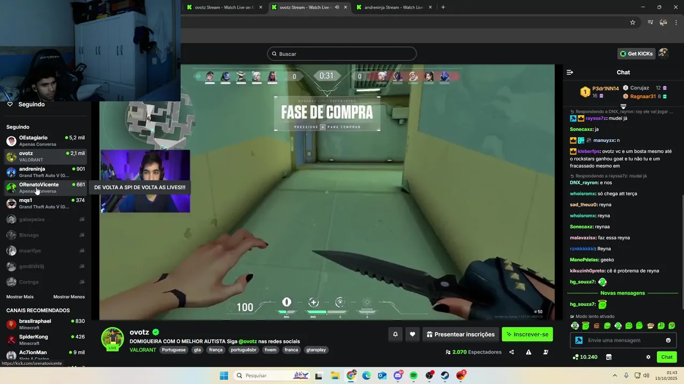
Task: Open Steam from taskbar
Action: 445,375
